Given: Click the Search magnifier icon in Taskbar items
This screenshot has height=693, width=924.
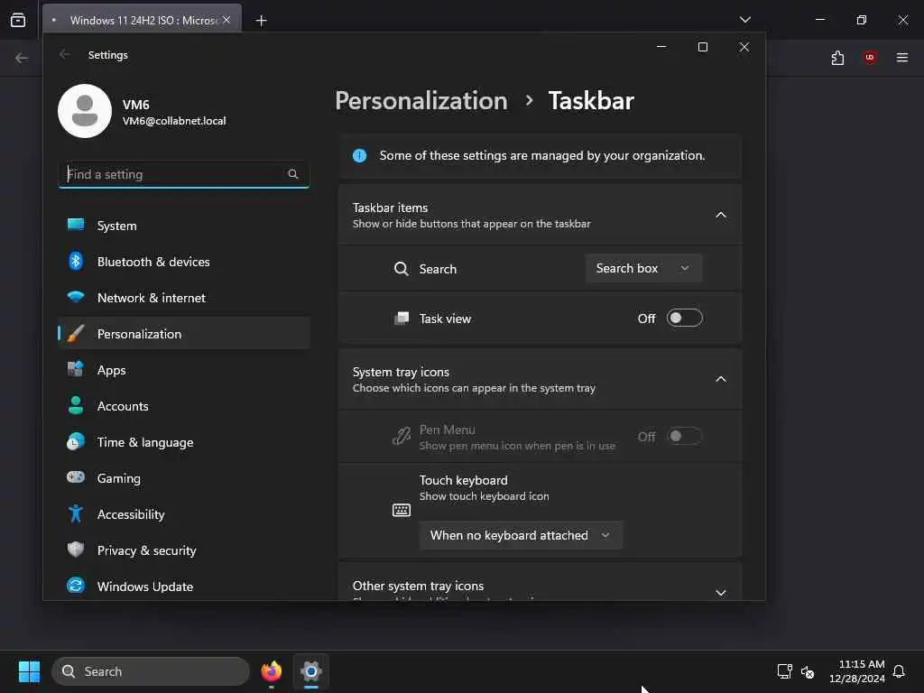Looking at the screenshot, I should (402, 269).
